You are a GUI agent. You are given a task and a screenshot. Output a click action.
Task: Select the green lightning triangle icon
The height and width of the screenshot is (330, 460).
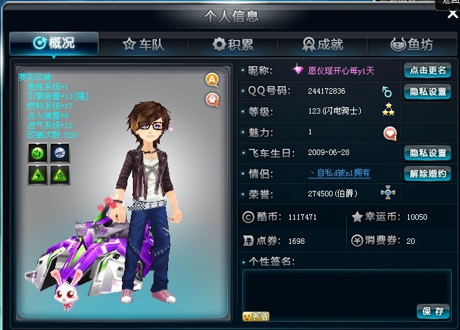click(38, 175)
